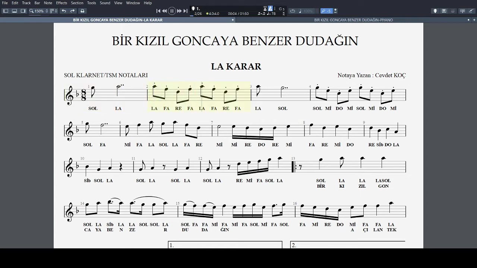Open the Tools menu
Viewport: 477px width, 268px height.
coord(91,3)
